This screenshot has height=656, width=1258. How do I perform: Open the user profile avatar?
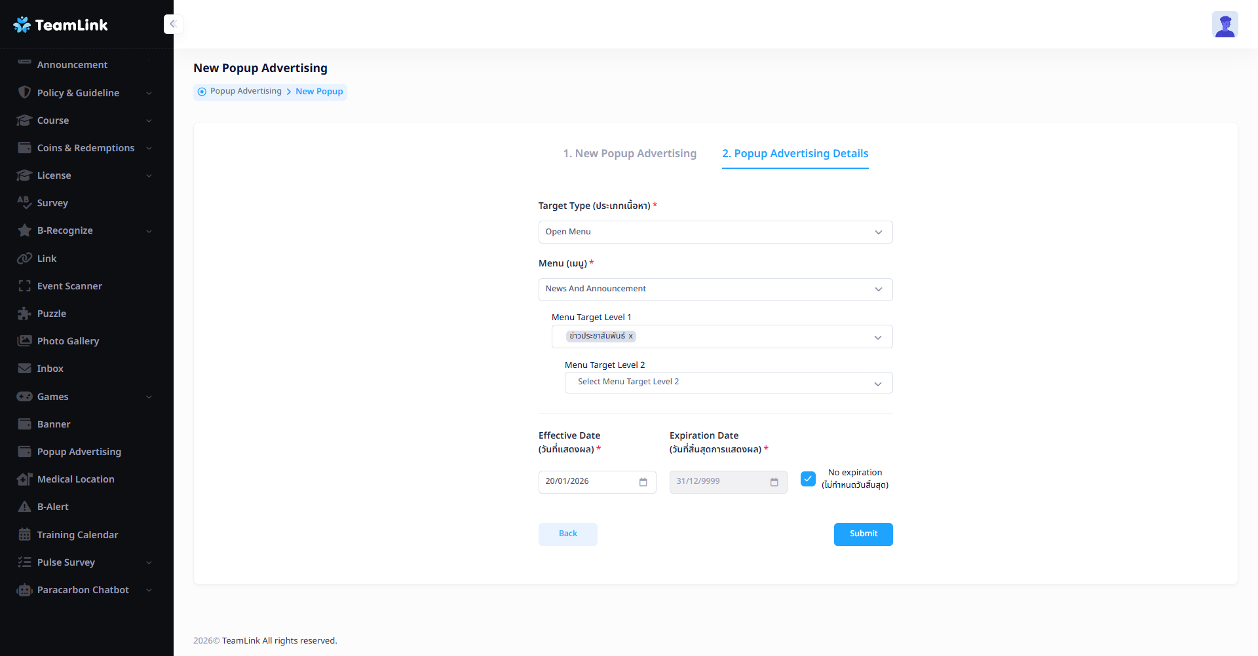(1224, 25)
